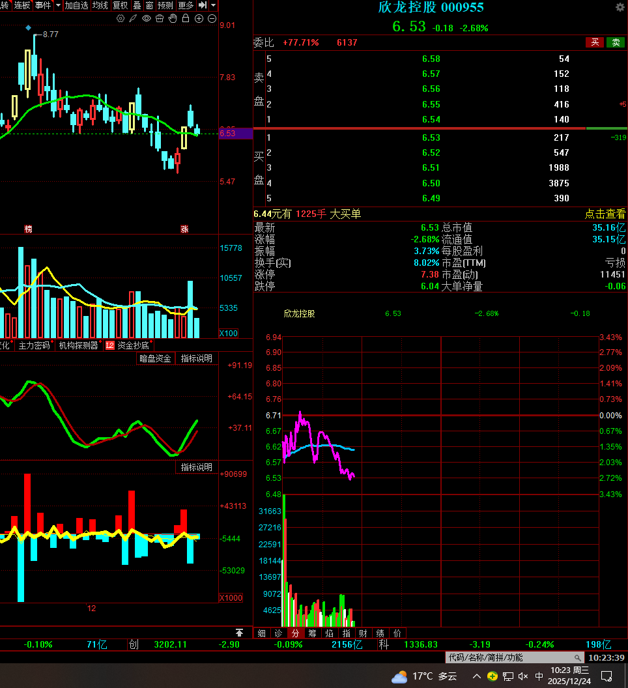Toggle the eye visibility icon on chart

coord(146,18)
